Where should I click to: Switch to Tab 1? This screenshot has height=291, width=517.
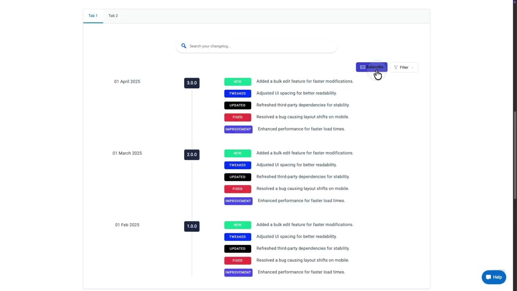(x=93, y=16)
